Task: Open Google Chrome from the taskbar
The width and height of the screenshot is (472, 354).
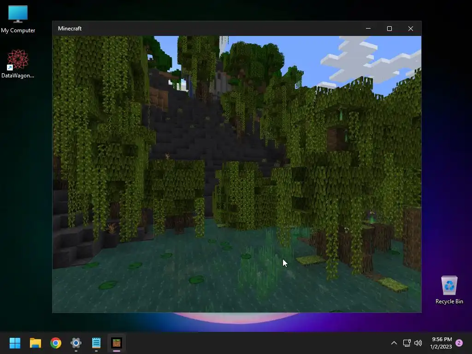Action: coord(56,343)
